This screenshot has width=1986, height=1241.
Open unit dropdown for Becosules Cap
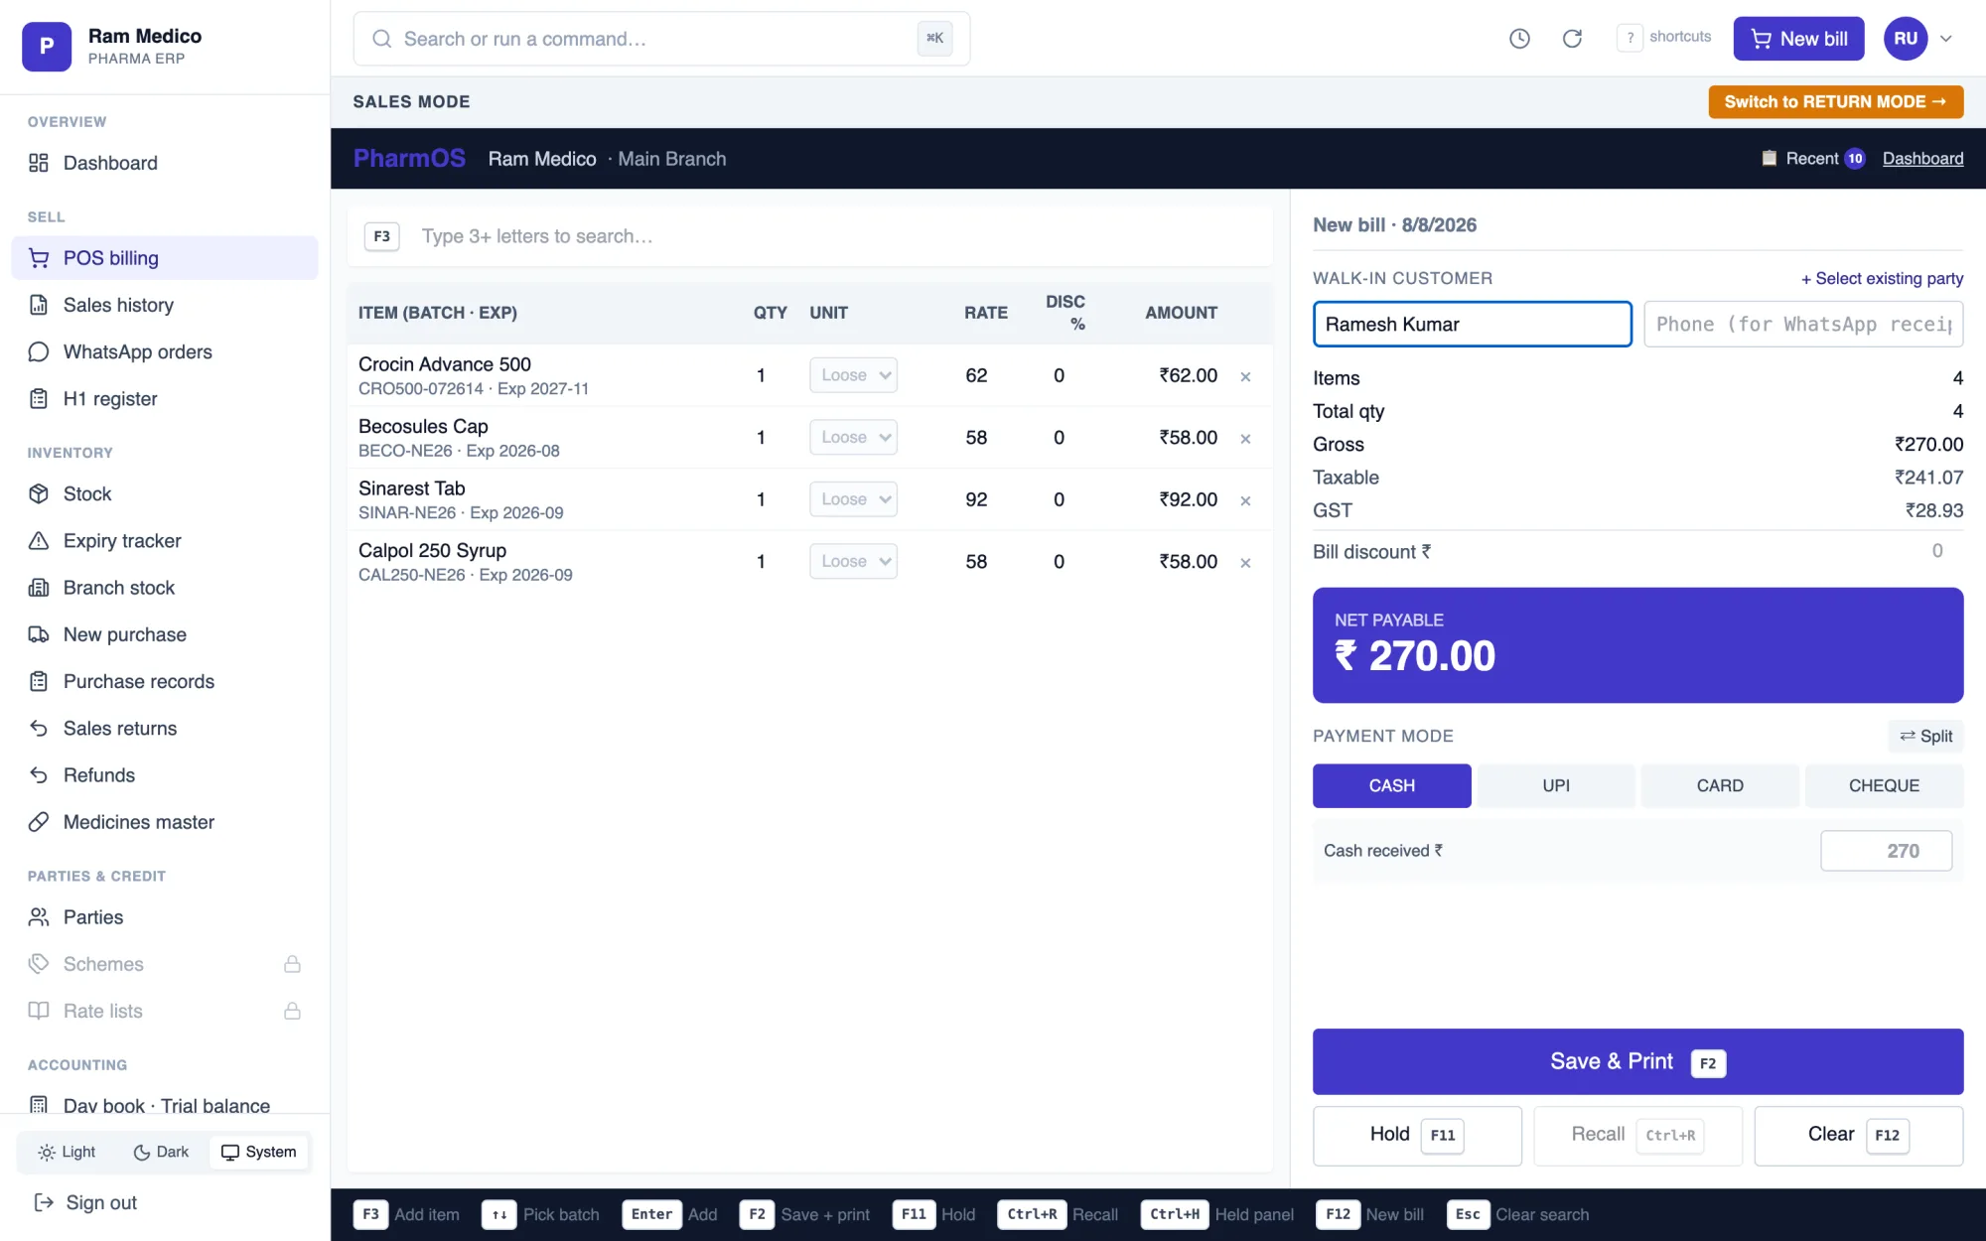click(853, 437)
